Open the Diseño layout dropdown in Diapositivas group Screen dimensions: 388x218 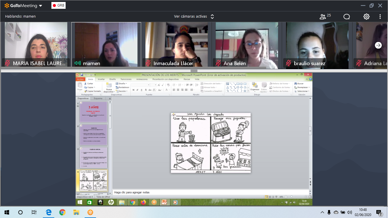[x=121, y=84]
